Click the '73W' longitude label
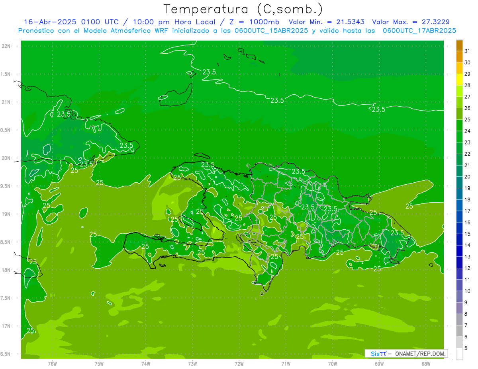The image size is (478, 369). click(x=192, y=364)
